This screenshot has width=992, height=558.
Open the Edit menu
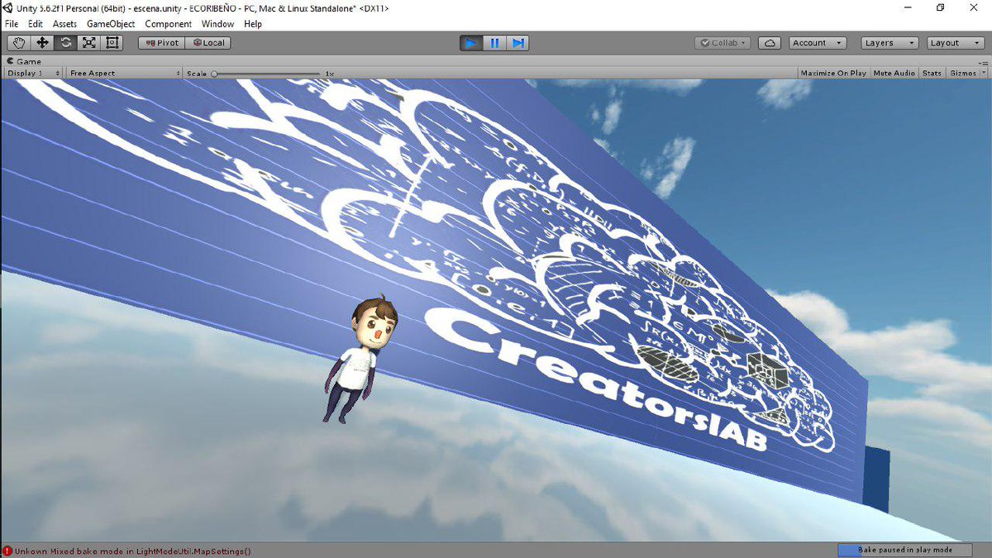(36, 24)
